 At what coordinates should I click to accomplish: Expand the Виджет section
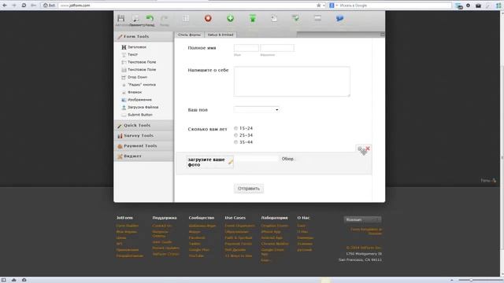coord(143,156)
